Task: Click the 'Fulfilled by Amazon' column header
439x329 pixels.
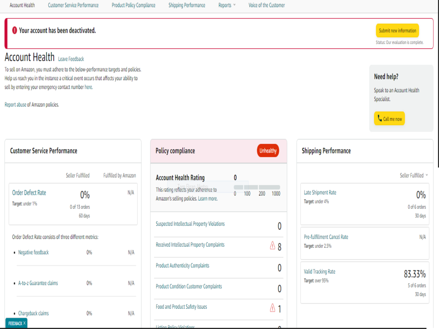Action: point(119,175)
